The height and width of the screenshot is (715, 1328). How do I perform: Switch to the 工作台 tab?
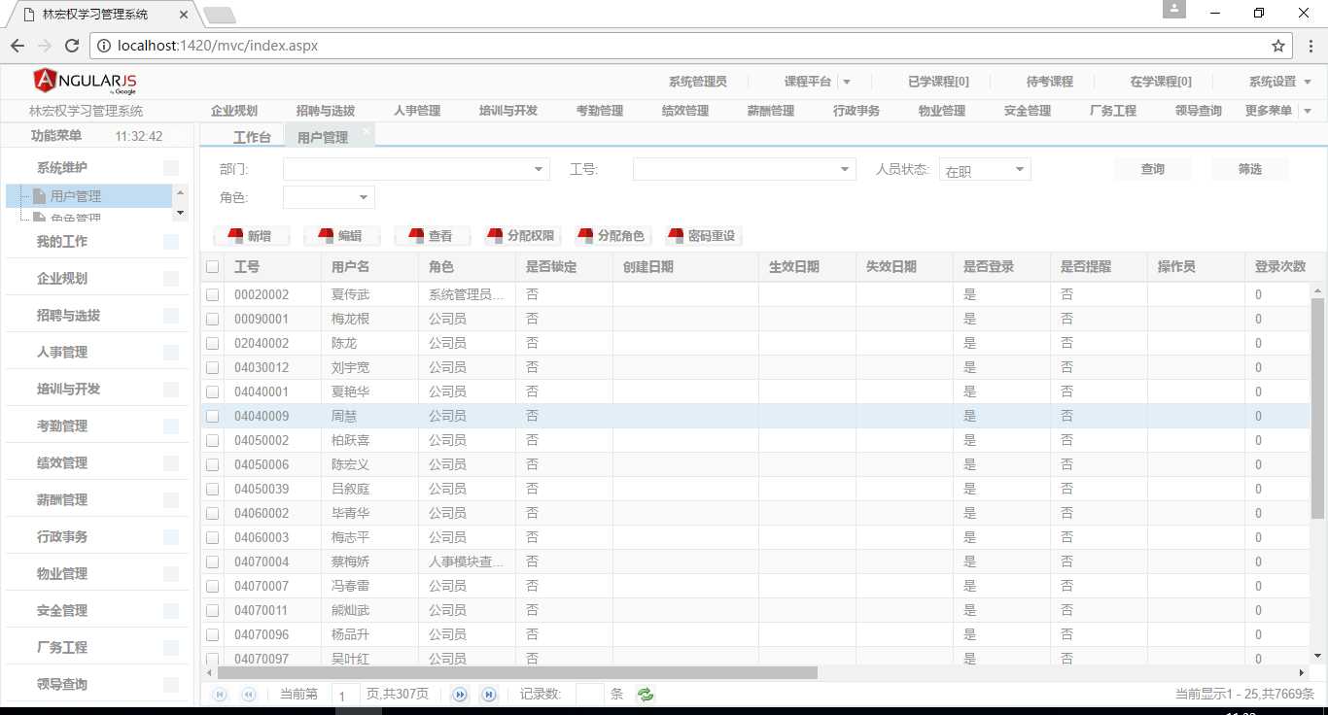[252, 137]
